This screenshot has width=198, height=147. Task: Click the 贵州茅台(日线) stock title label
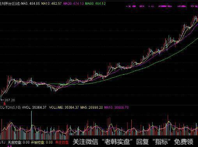10,4
